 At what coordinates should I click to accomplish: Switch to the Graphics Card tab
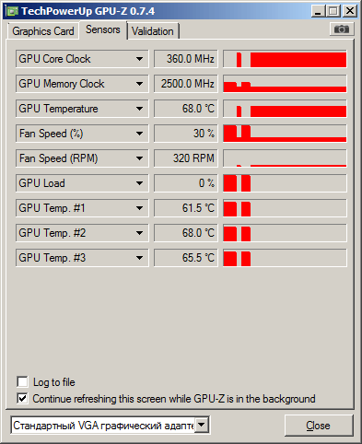click(43, 31)
